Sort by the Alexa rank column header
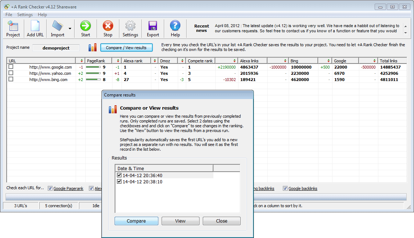Viewport: 414px width, 238px height. pyautogui.click(x=133, y=61)
